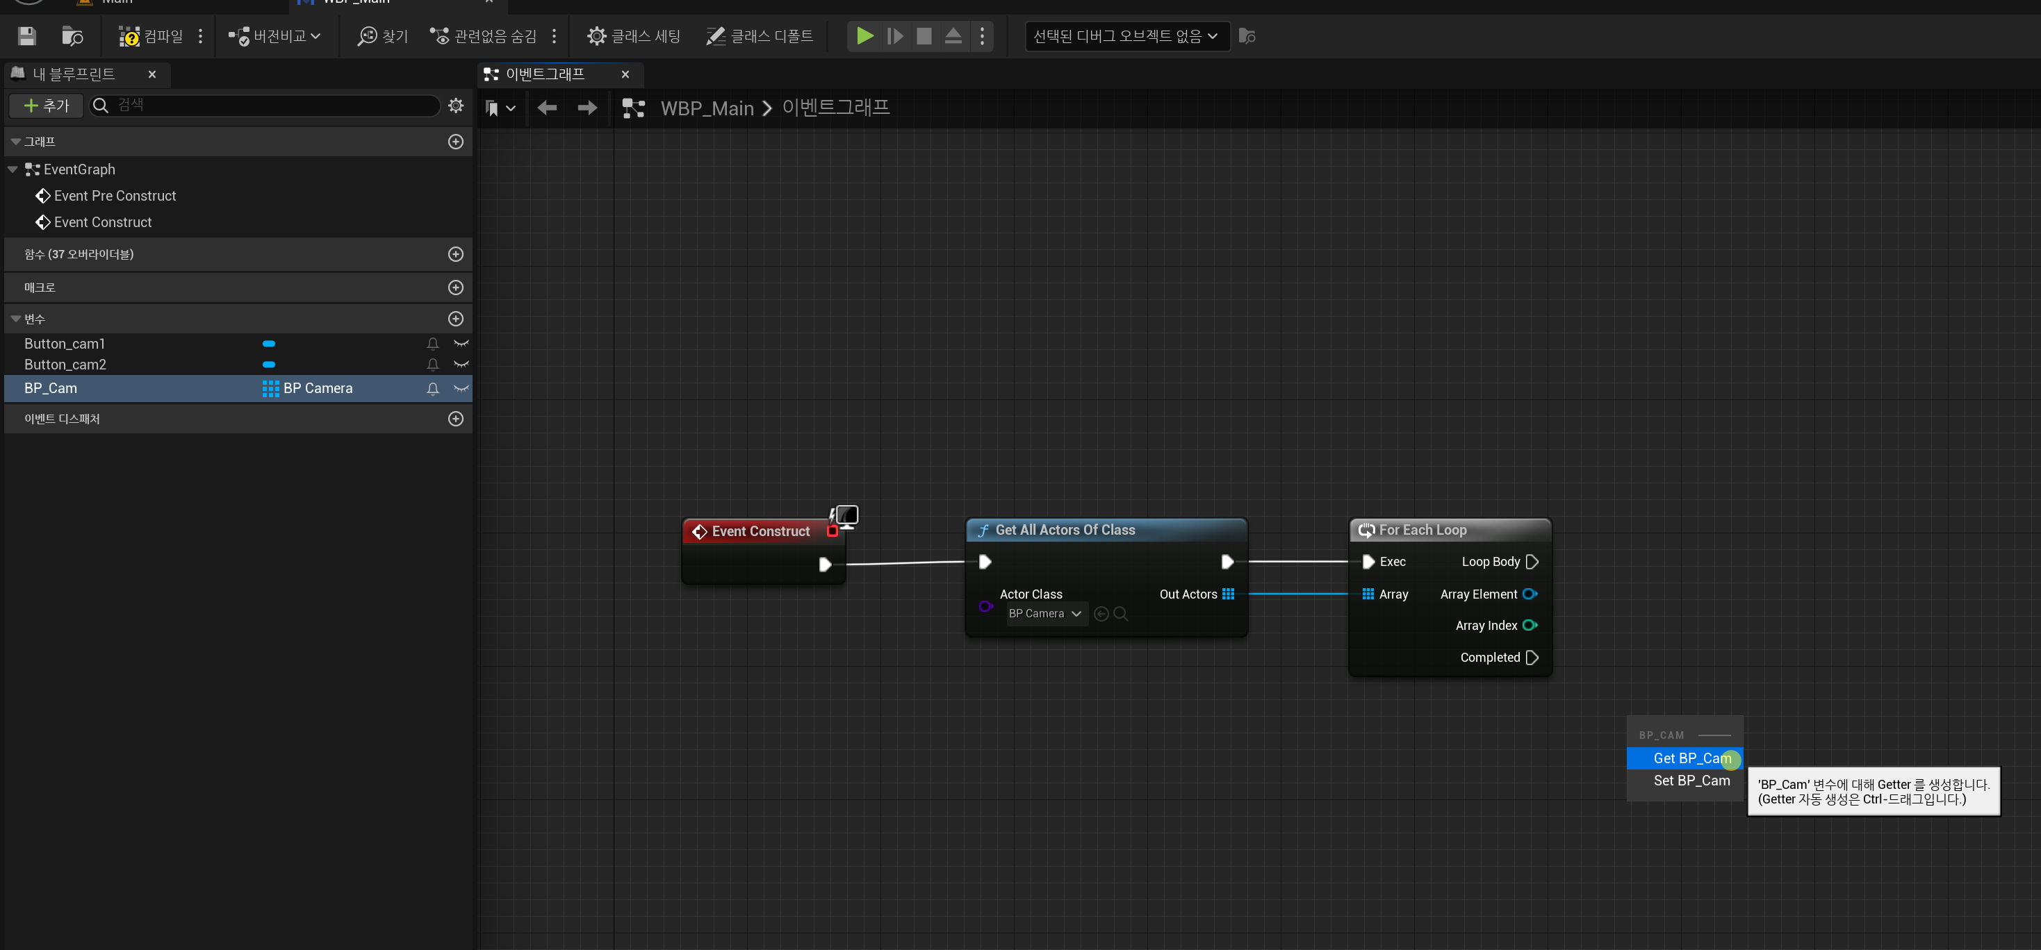This screenshot has width=2041, height=950.
Task: Click the Out Actors array pin
Action: point(1228,594)
